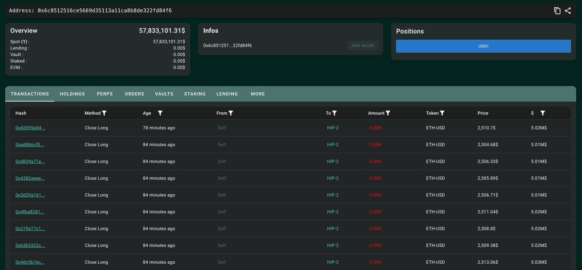This screenshot has height=270, width=582.
Task: Switch to the Perps tab
Action: pyautogui.click(x=105, y=94)
